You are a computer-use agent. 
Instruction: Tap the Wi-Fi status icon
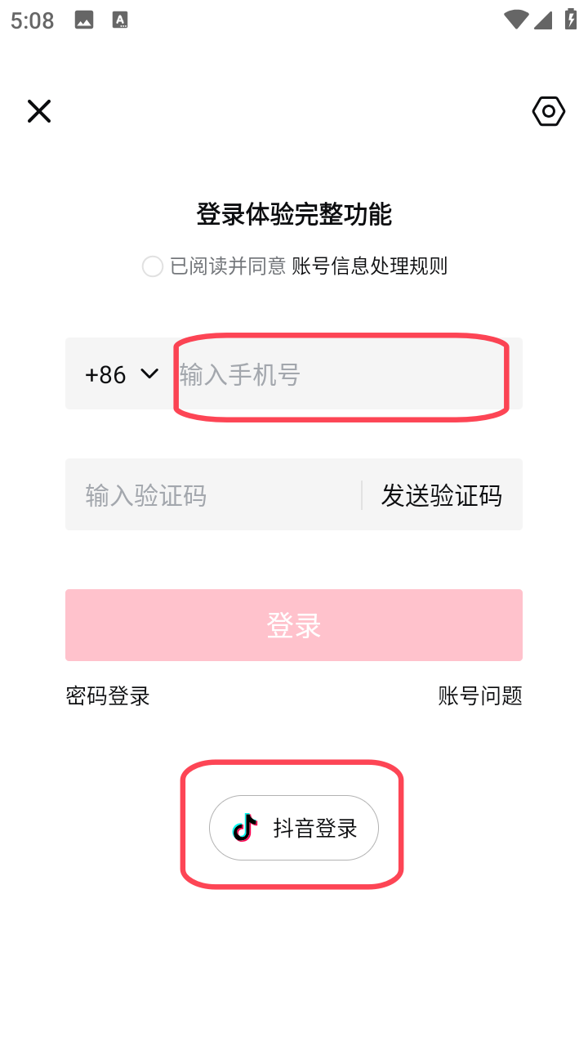(x=515, y=20)
